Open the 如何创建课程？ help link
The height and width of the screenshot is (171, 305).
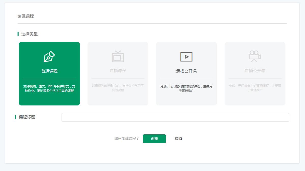click(x=126, y=138)
